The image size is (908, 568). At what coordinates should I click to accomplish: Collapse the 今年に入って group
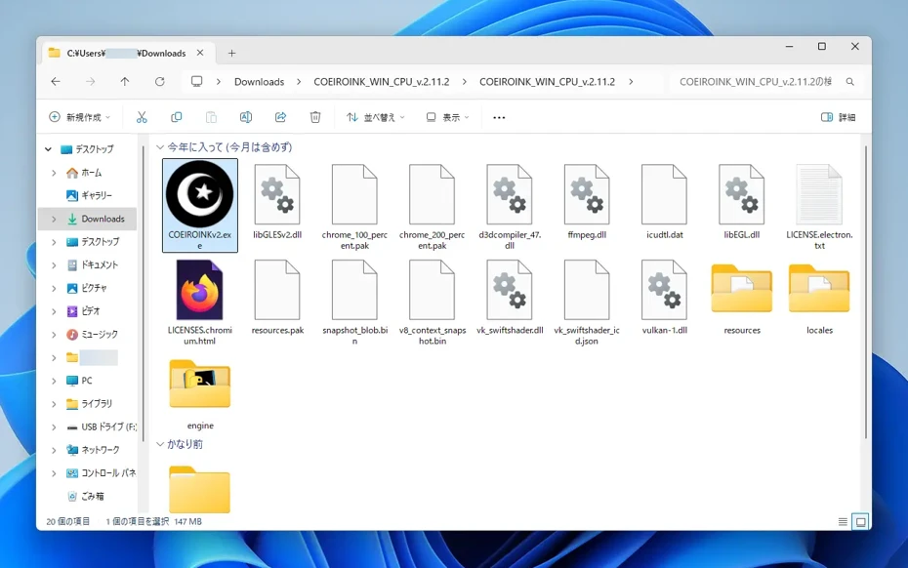pos(160,147)
